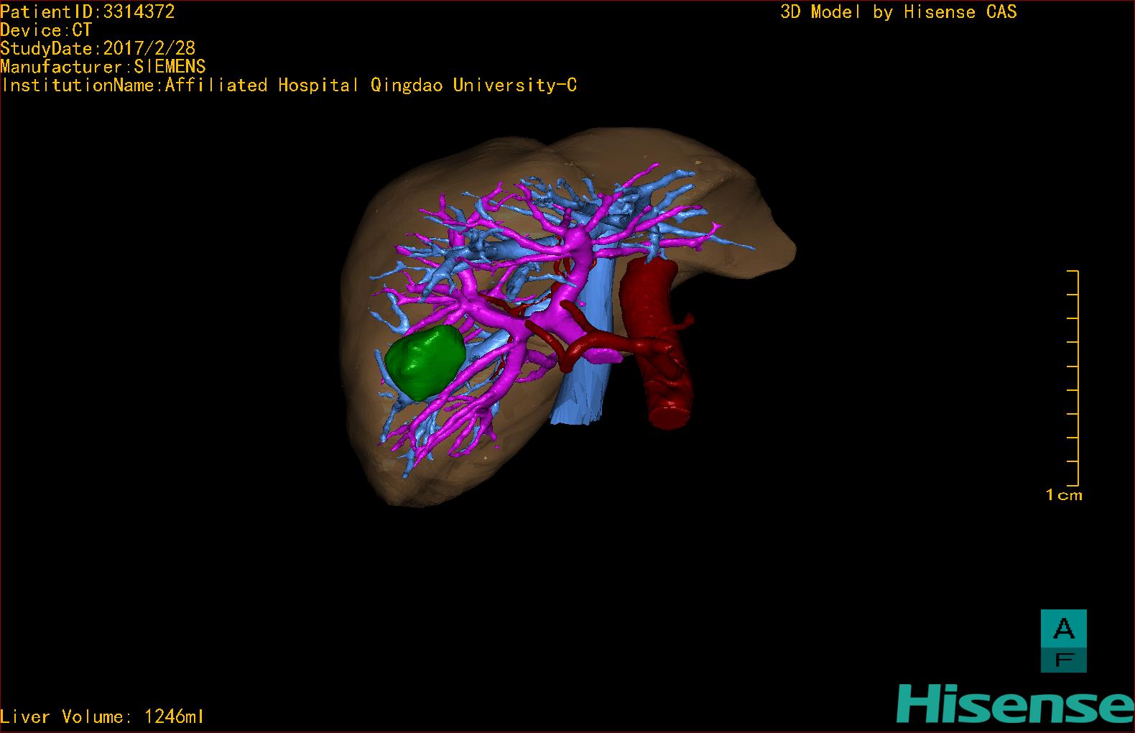
Task: Click the F face of the orientation cube
Action: pyautogui.click(x=1063, y=660)
